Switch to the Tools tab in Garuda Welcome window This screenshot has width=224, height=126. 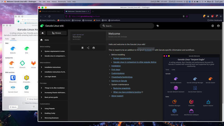7,39
